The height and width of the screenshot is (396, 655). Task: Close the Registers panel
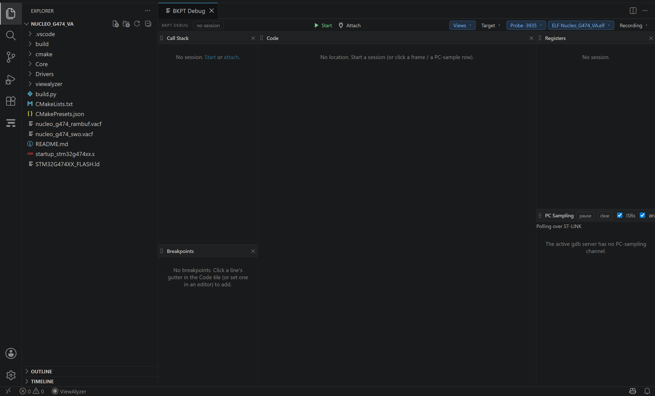(x=651, y=38)
